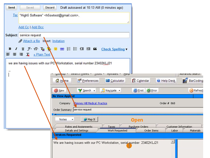Go to Home in work order app
Screen dimensions: 210x158
pos(62,81)
